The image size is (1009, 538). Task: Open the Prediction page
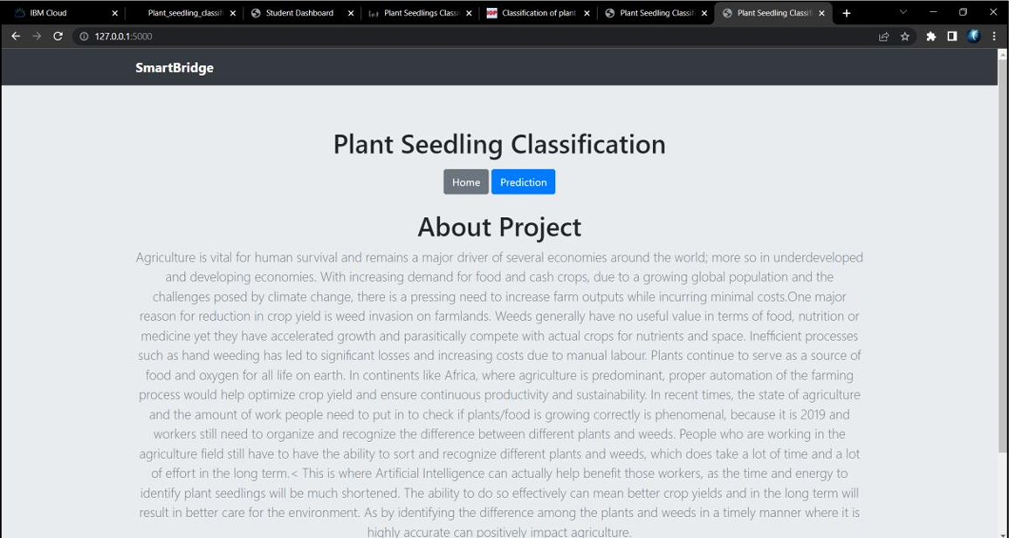click(x=523, y=182)
